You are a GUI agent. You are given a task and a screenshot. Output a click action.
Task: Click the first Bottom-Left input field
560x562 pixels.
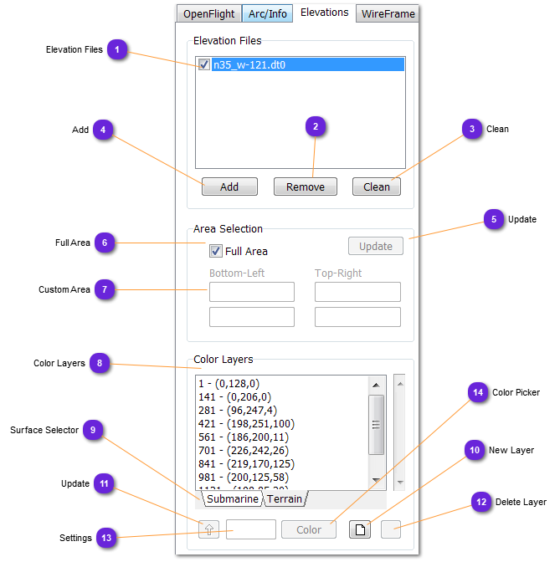tap(252, 292)
